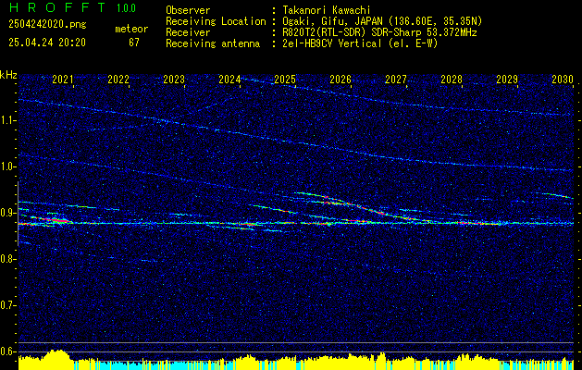Click the Receiving antenna label
The image size is (582, 370).
(213, 43)
